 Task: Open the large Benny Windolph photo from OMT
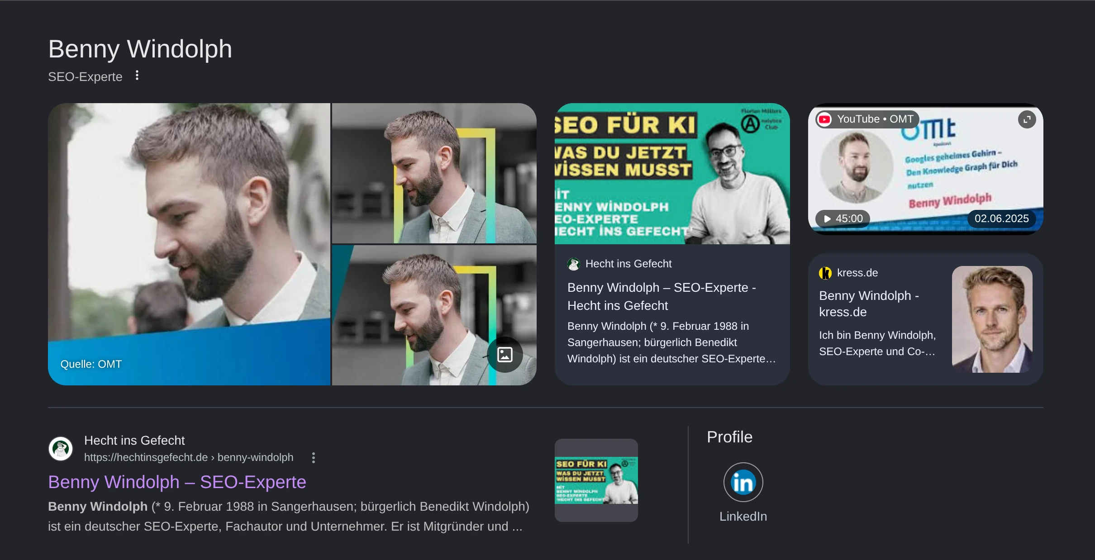(189, 244)
